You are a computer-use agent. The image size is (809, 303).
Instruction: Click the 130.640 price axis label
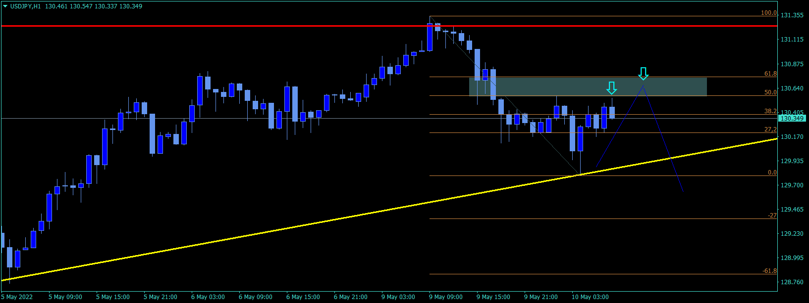tap(792, 88)
